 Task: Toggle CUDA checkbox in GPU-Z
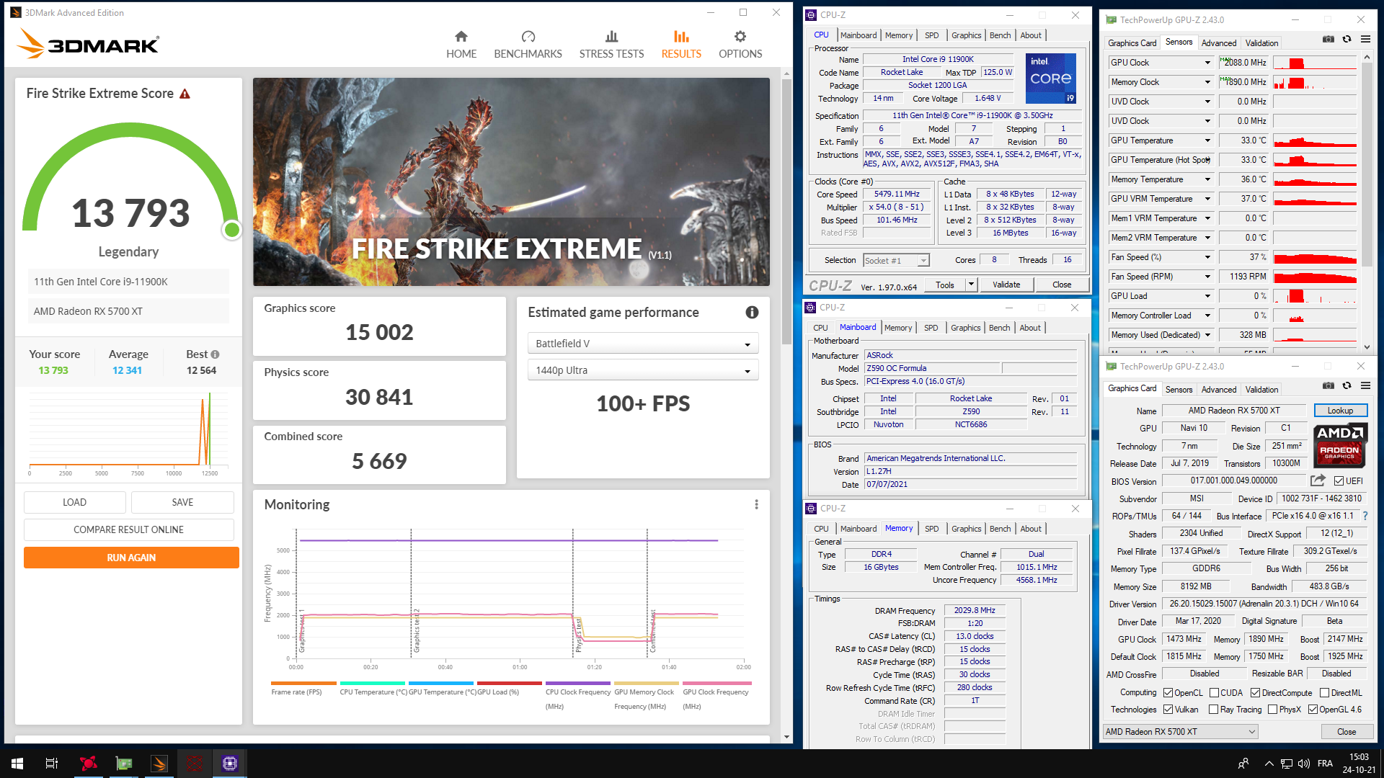pos(1215,693)
